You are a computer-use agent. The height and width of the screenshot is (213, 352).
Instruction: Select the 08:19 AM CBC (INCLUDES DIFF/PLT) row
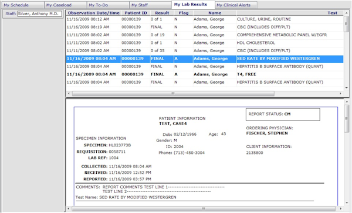[x=205, y=27]
